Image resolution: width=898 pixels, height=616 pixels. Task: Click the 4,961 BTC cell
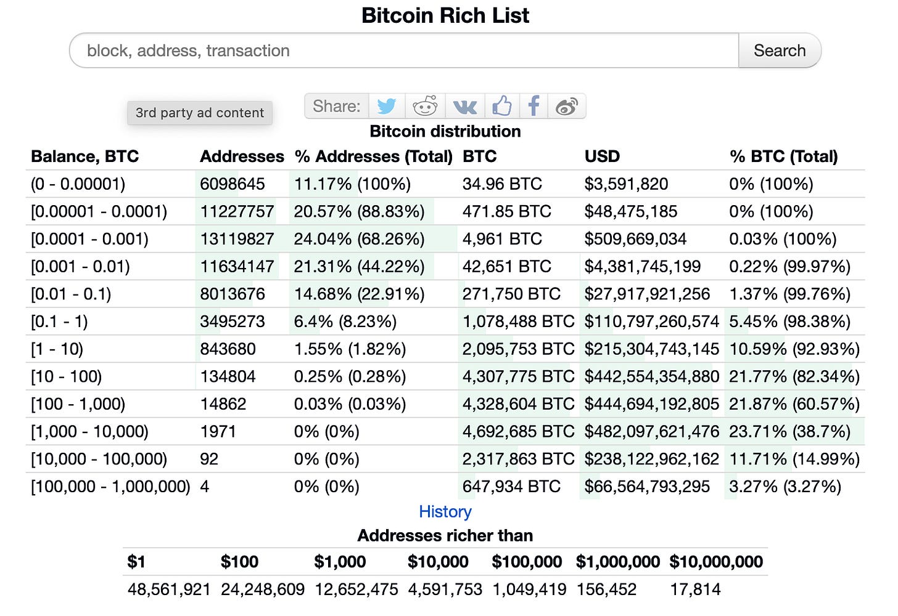[x=502, y=239]
